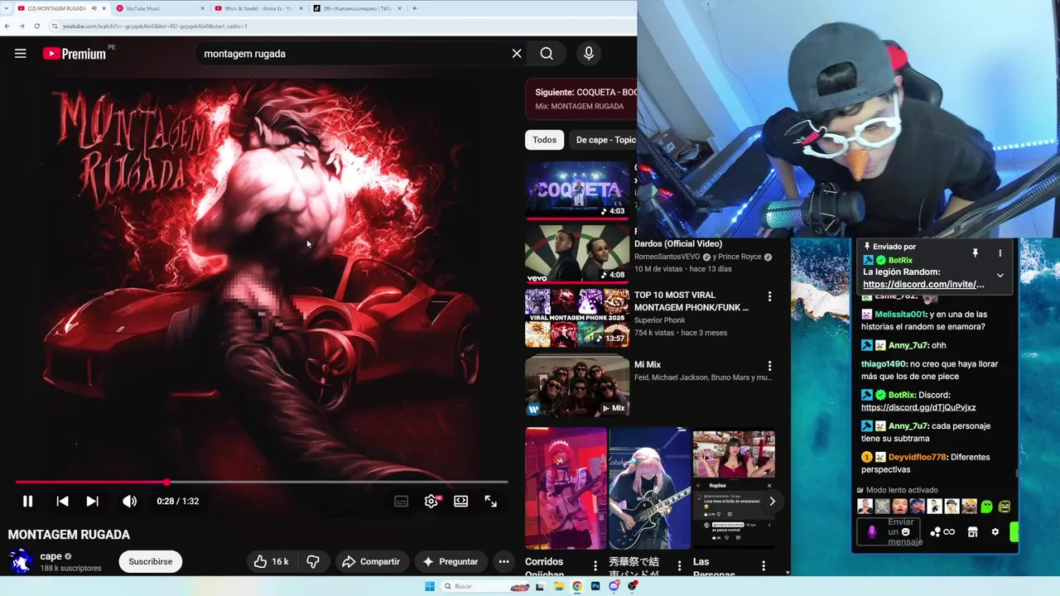Open the next-up COQUETA mix panel
This screenshot has height=596, width=1060.
pyautogui.click(x=581, y=99)
